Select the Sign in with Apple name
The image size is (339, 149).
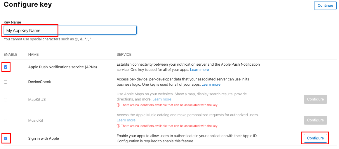click(x=44, y=139)
